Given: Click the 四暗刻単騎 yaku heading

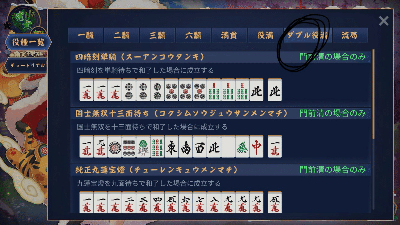Looking at the screenshot, I should point(139,57).
